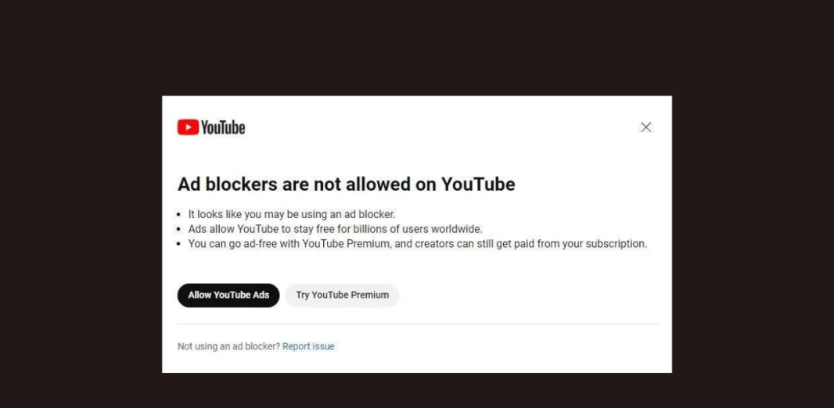Click the horizontal divider line under the buttons
Viewport: 834px width, 408px height.
pyautogui.click(x=417, y=324)
